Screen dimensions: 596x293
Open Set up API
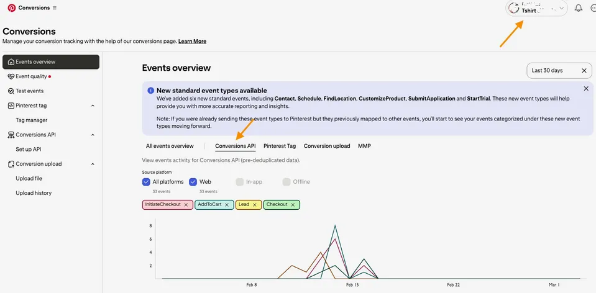coord(29,150)
